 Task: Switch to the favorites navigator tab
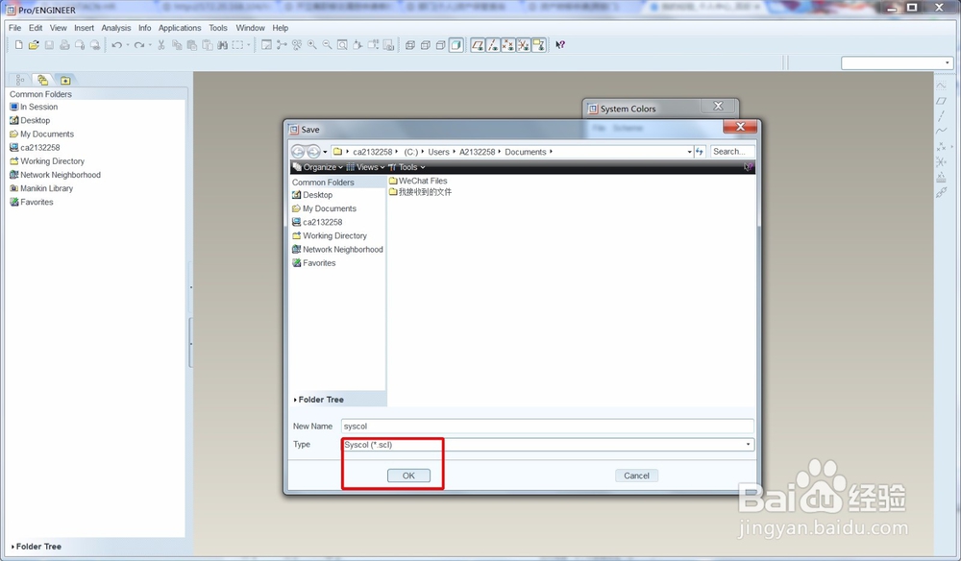tap(65, 80)
